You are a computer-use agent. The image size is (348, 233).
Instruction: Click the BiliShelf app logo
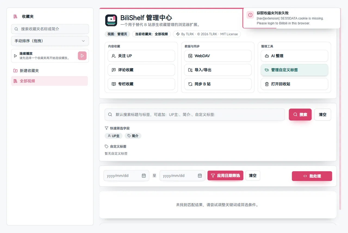click(x=111, y=20)
